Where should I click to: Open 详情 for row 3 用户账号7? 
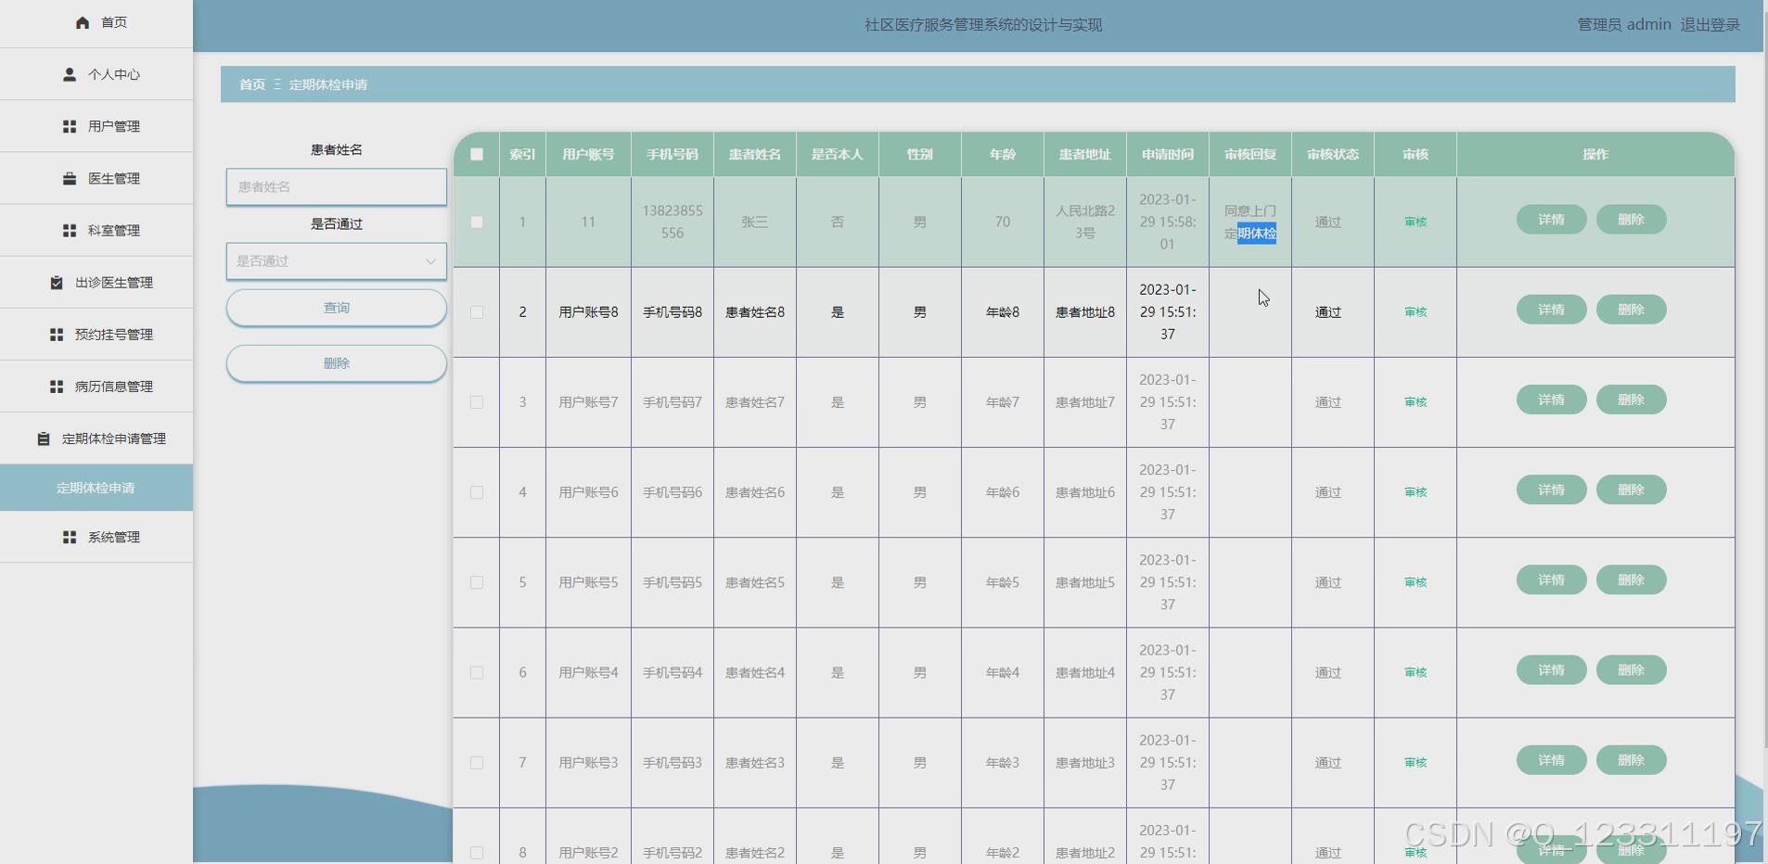click(1551, 400)
